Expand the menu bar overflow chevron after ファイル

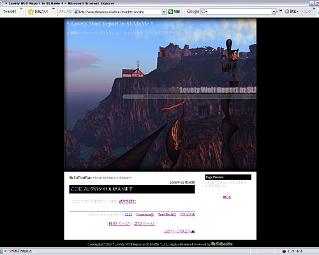[x=21, y=9]
